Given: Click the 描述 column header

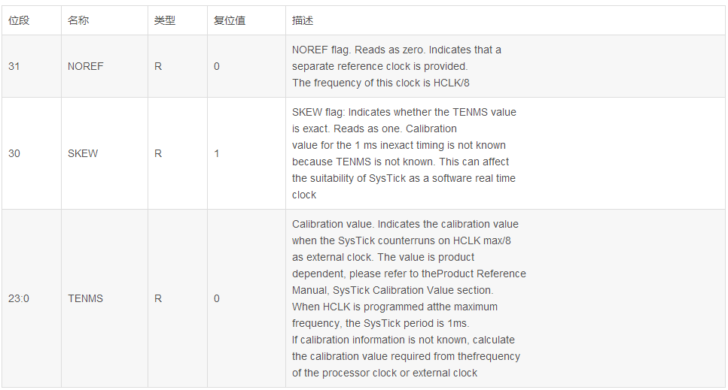Looking at the screenshot, I should [303, 21].
